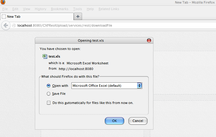216x137 pixels.
Task: Select the Save File radio option
Action: (x=49, y=94)
